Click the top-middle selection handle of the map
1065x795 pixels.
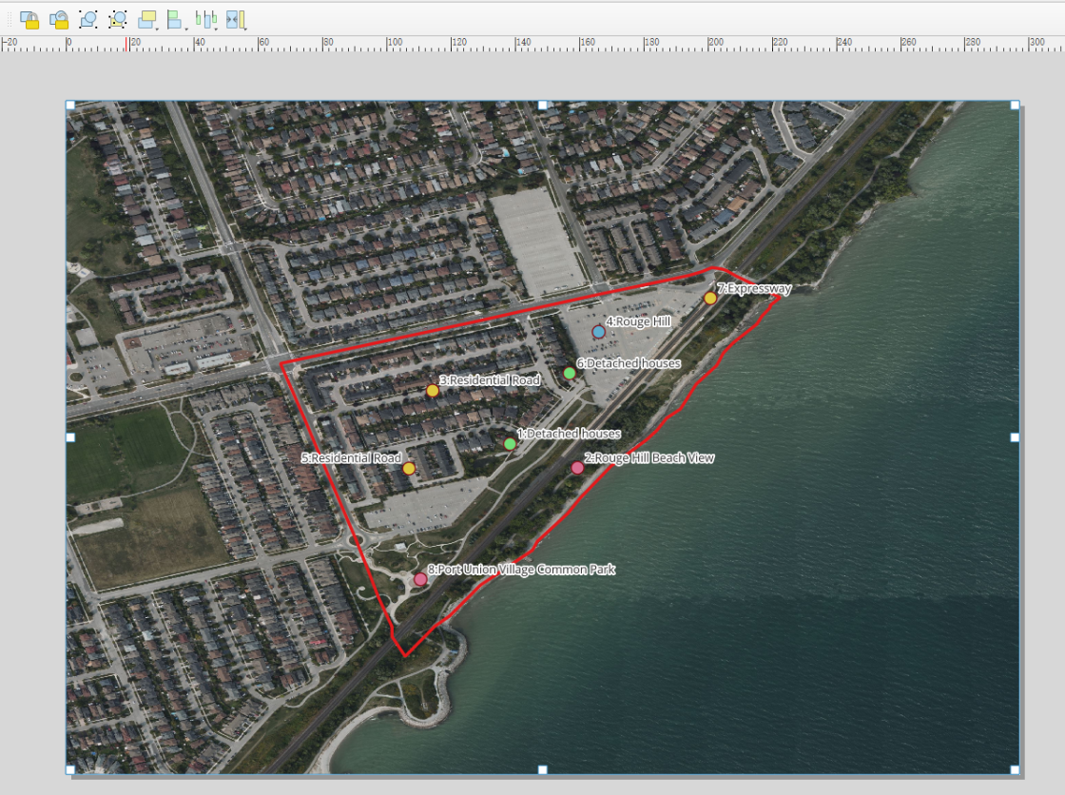542,106
